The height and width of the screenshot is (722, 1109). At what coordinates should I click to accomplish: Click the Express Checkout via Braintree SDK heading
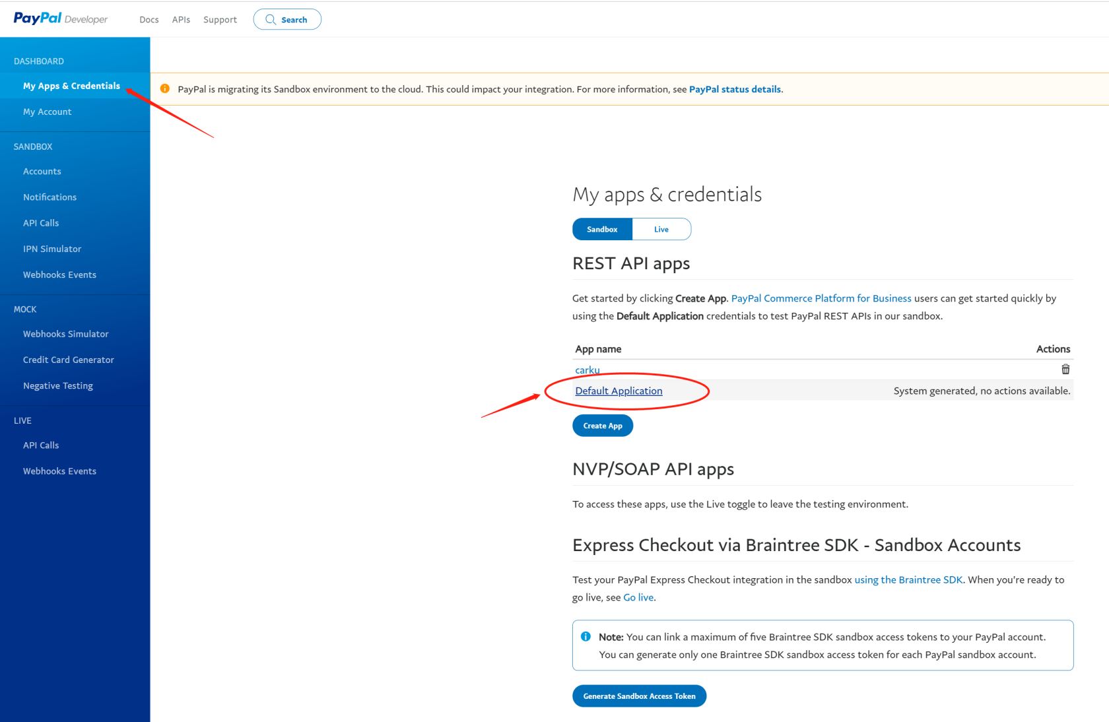[x=796, y=545]
